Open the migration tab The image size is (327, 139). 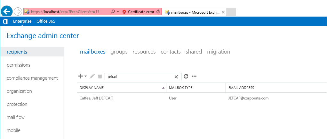point(219,52)
